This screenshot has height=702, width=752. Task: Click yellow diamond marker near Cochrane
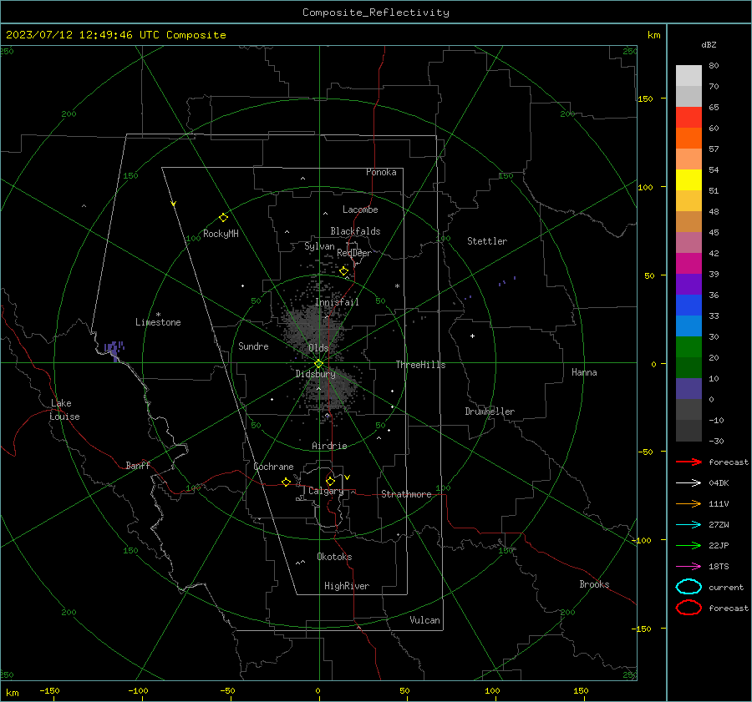[286, 482]
